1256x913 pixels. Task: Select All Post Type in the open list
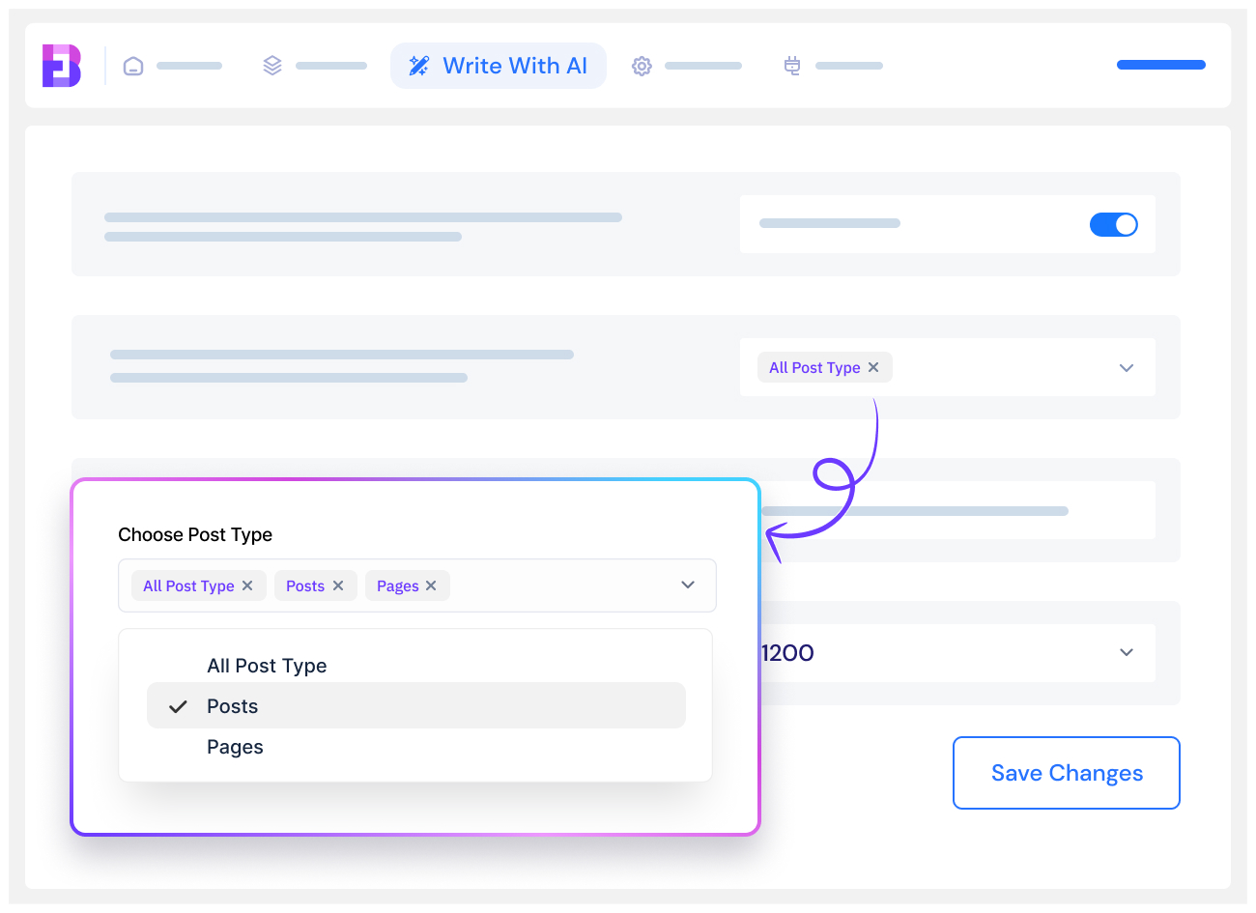[x=267, y=665]
